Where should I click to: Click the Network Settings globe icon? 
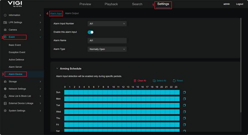(x=5, y=89)
